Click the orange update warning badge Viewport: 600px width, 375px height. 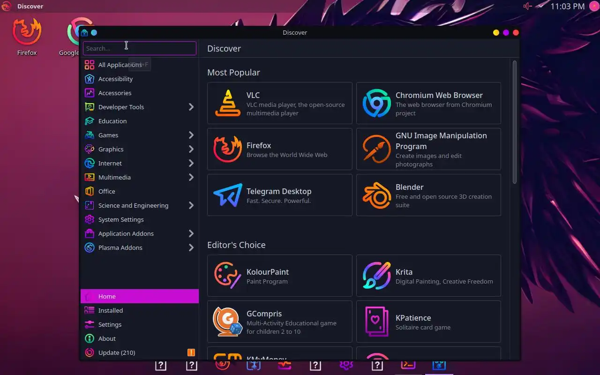point(191,352)
